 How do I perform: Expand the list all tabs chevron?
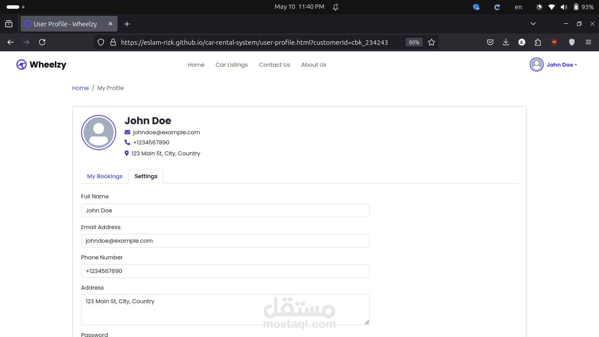pos(533,24)
